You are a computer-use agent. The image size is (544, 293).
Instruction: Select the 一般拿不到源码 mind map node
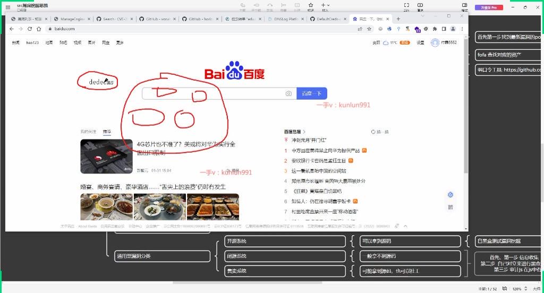tap(410, 256)
